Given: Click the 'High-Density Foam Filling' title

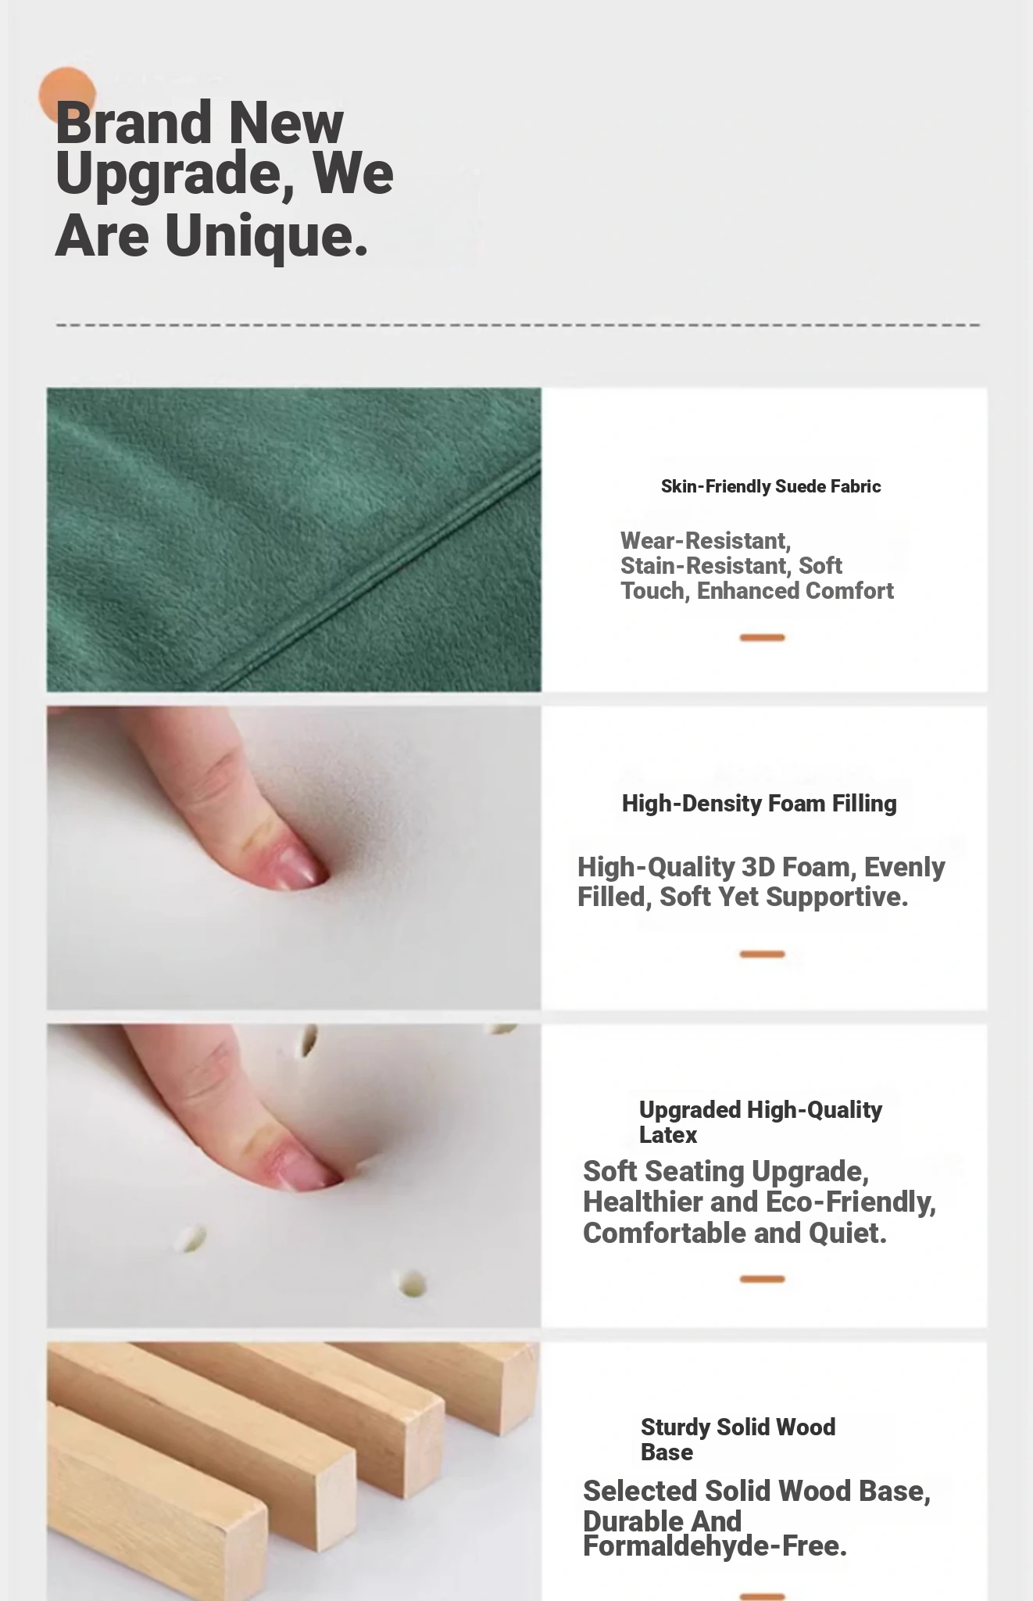Looking at the screenshot, I should coord(759,804).
